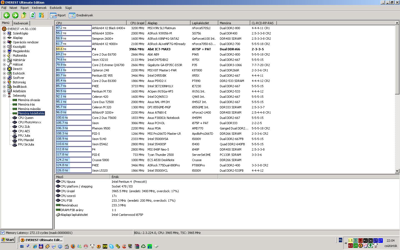Select the 47.2 ns Athlon64 X2 result bar
This screenshot has width=400, height=250.
click(74, 28)
